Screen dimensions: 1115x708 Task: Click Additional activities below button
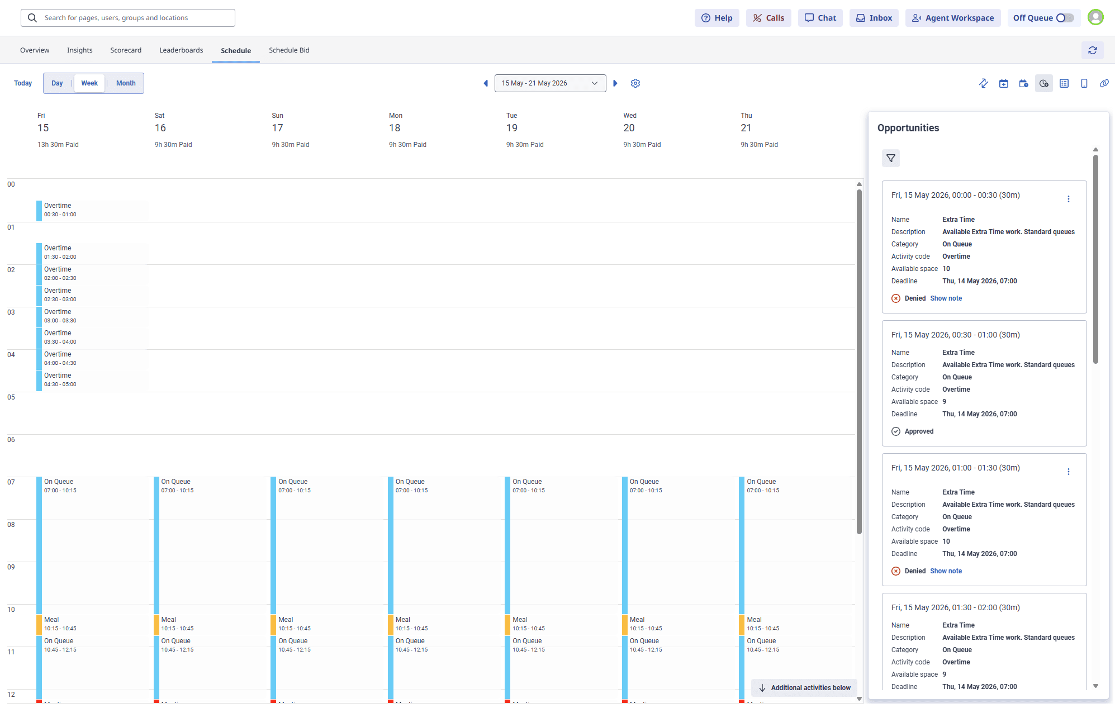pos(804,688)
